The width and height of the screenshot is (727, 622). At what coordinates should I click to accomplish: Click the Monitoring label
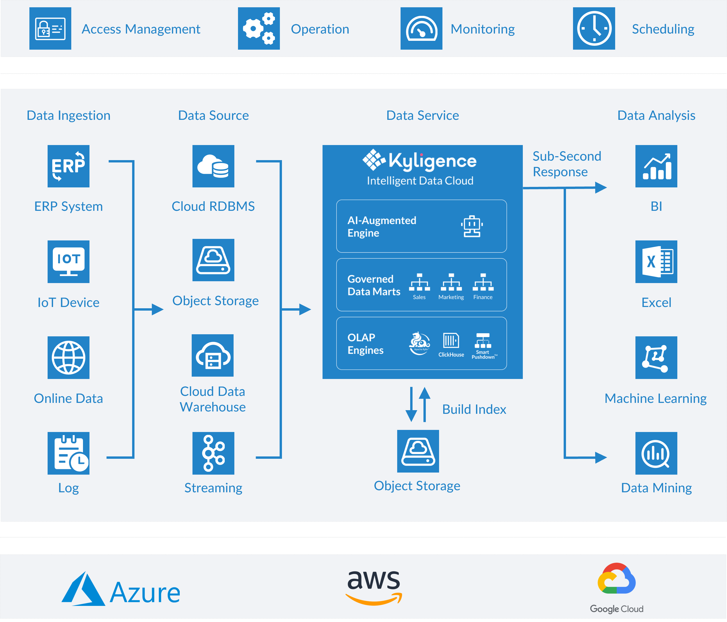tap(482, 29)
